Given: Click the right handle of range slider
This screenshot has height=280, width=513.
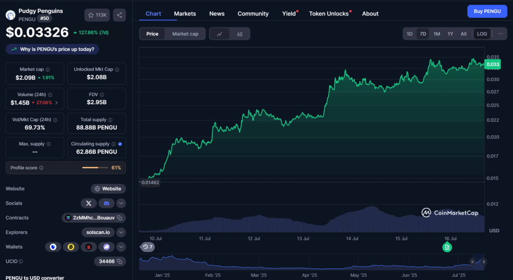Looking at the screenshot, I should click(484, 262).
